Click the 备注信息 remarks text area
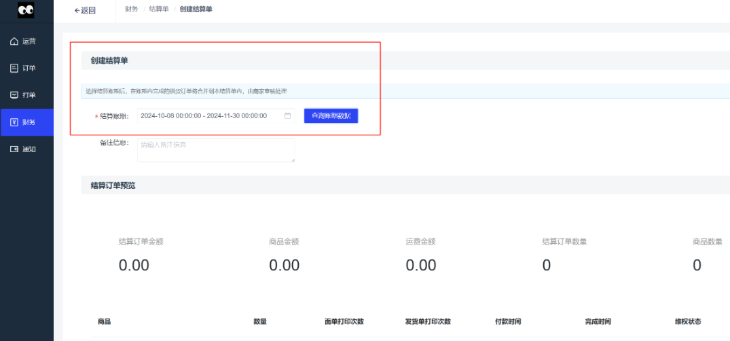Image resolution: width=730 pixels, height=341 pixels. click(215, 150)
